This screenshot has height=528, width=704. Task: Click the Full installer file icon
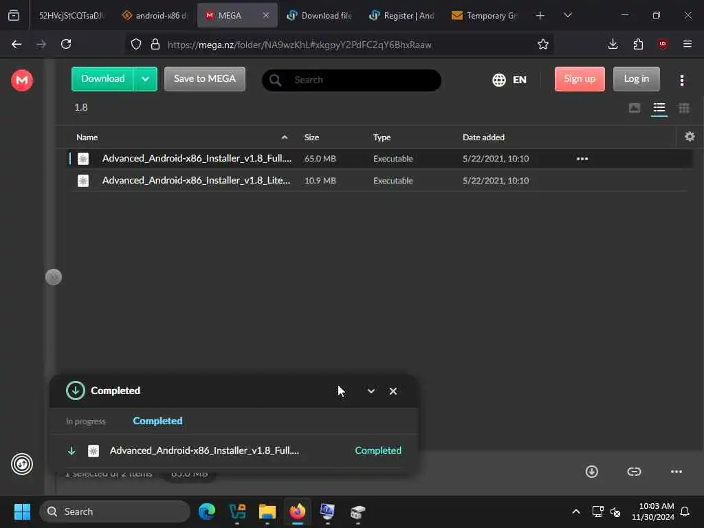83,159
